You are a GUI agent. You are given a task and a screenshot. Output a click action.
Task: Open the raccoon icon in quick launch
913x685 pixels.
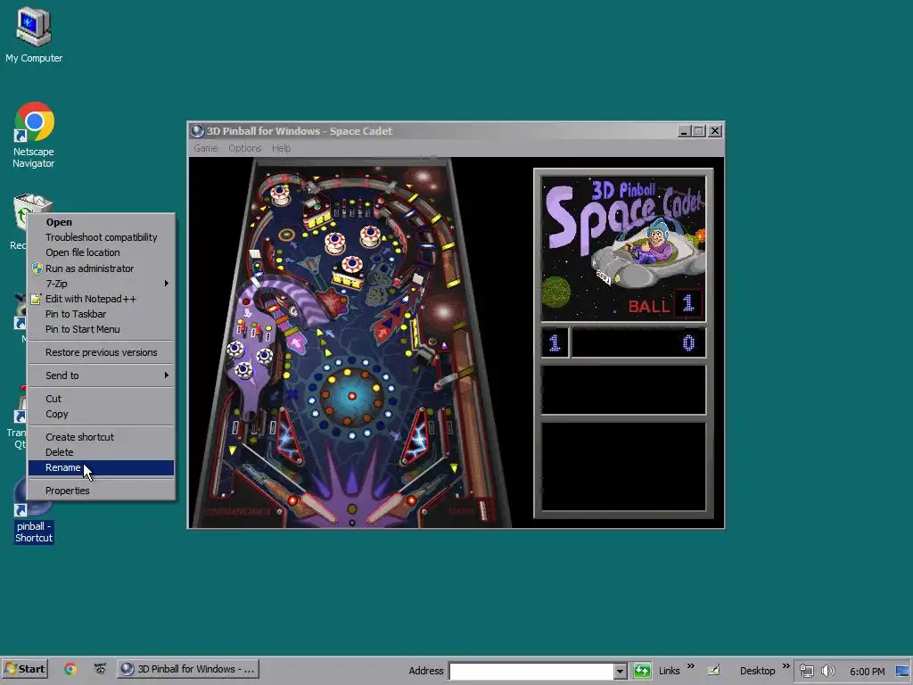pos(100,669)
